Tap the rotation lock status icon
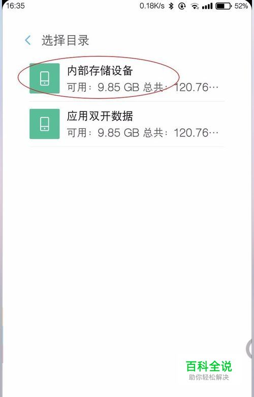The height and width of the screenshot is (397, 254). coord(182,6)
